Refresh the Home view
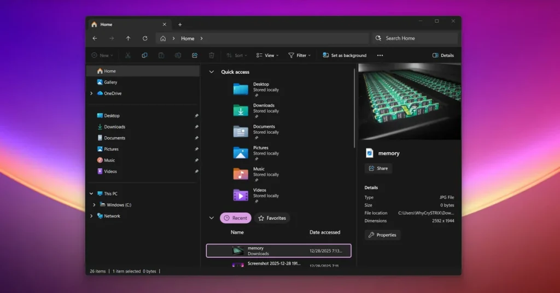560x293 pixels. tap(145, 39)
